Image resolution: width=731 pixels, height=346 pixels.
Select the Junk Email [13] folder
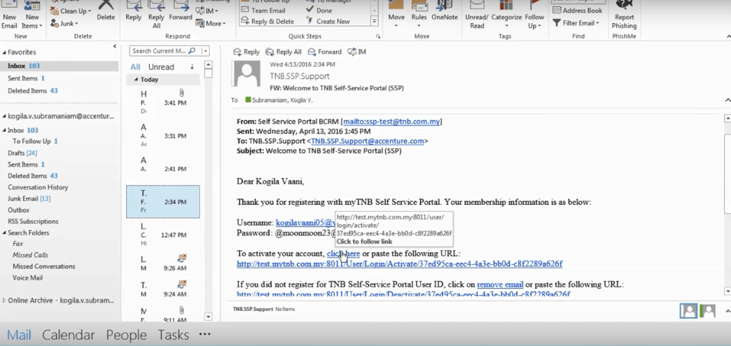(29, 199)
